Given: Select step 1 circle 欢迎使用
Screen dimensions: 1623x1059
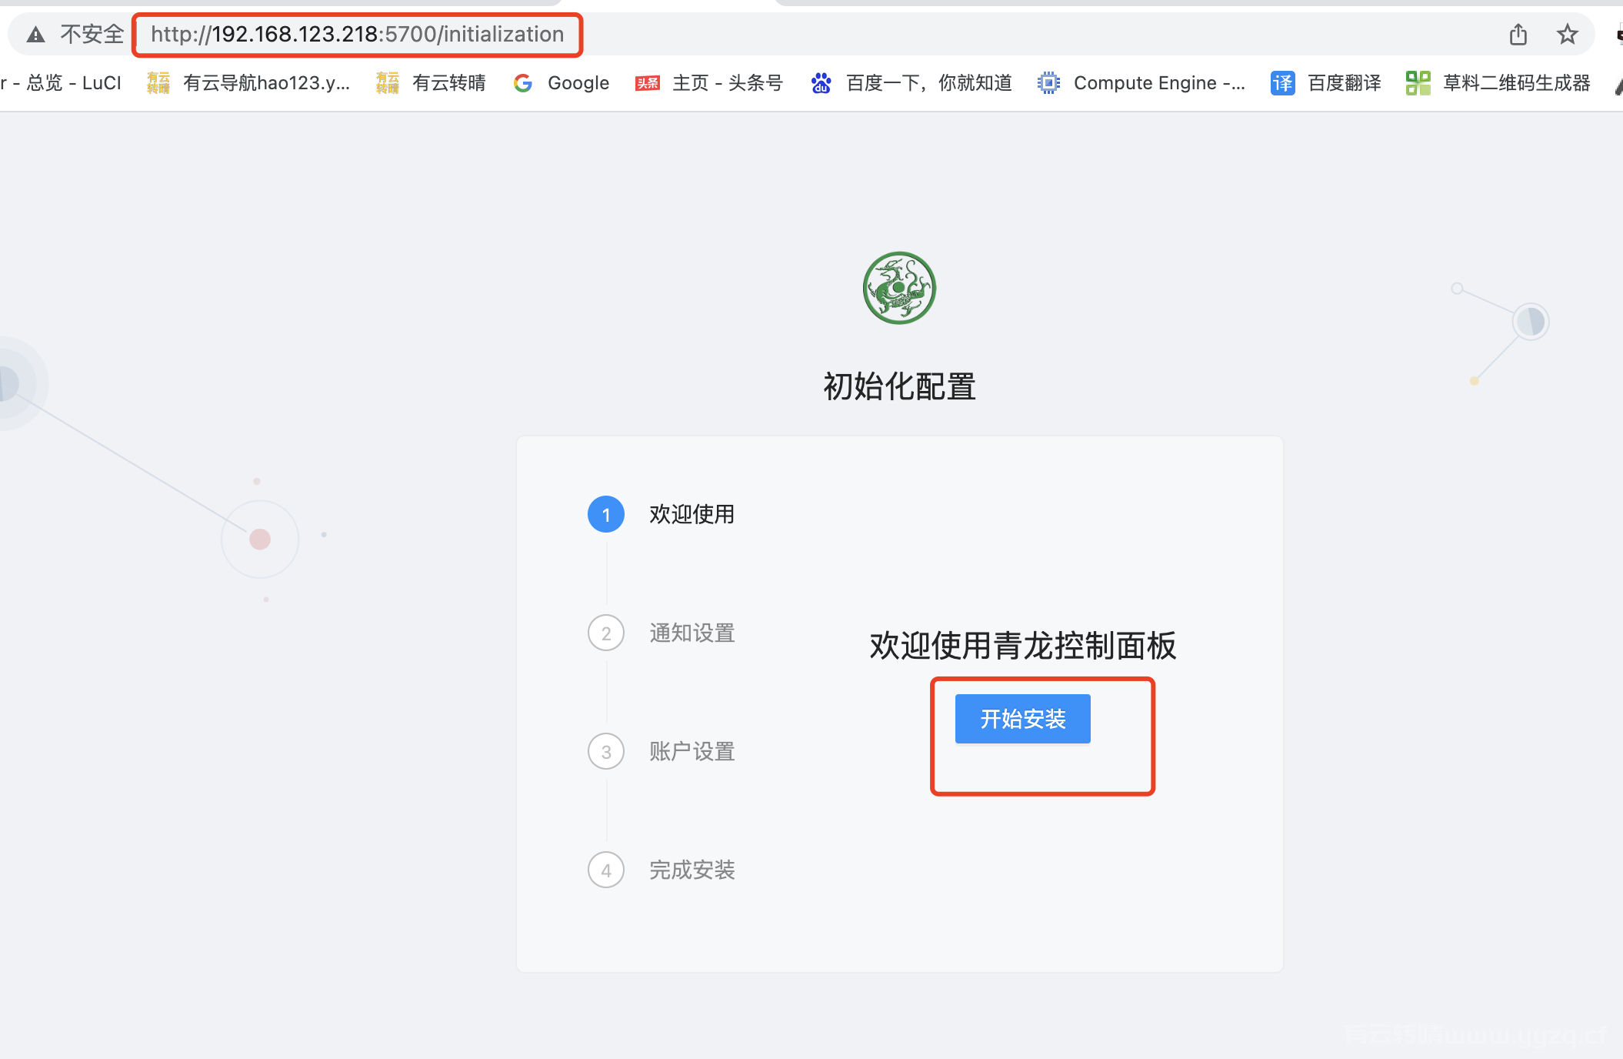Looking at the screenshot, I should coord(606,514).
